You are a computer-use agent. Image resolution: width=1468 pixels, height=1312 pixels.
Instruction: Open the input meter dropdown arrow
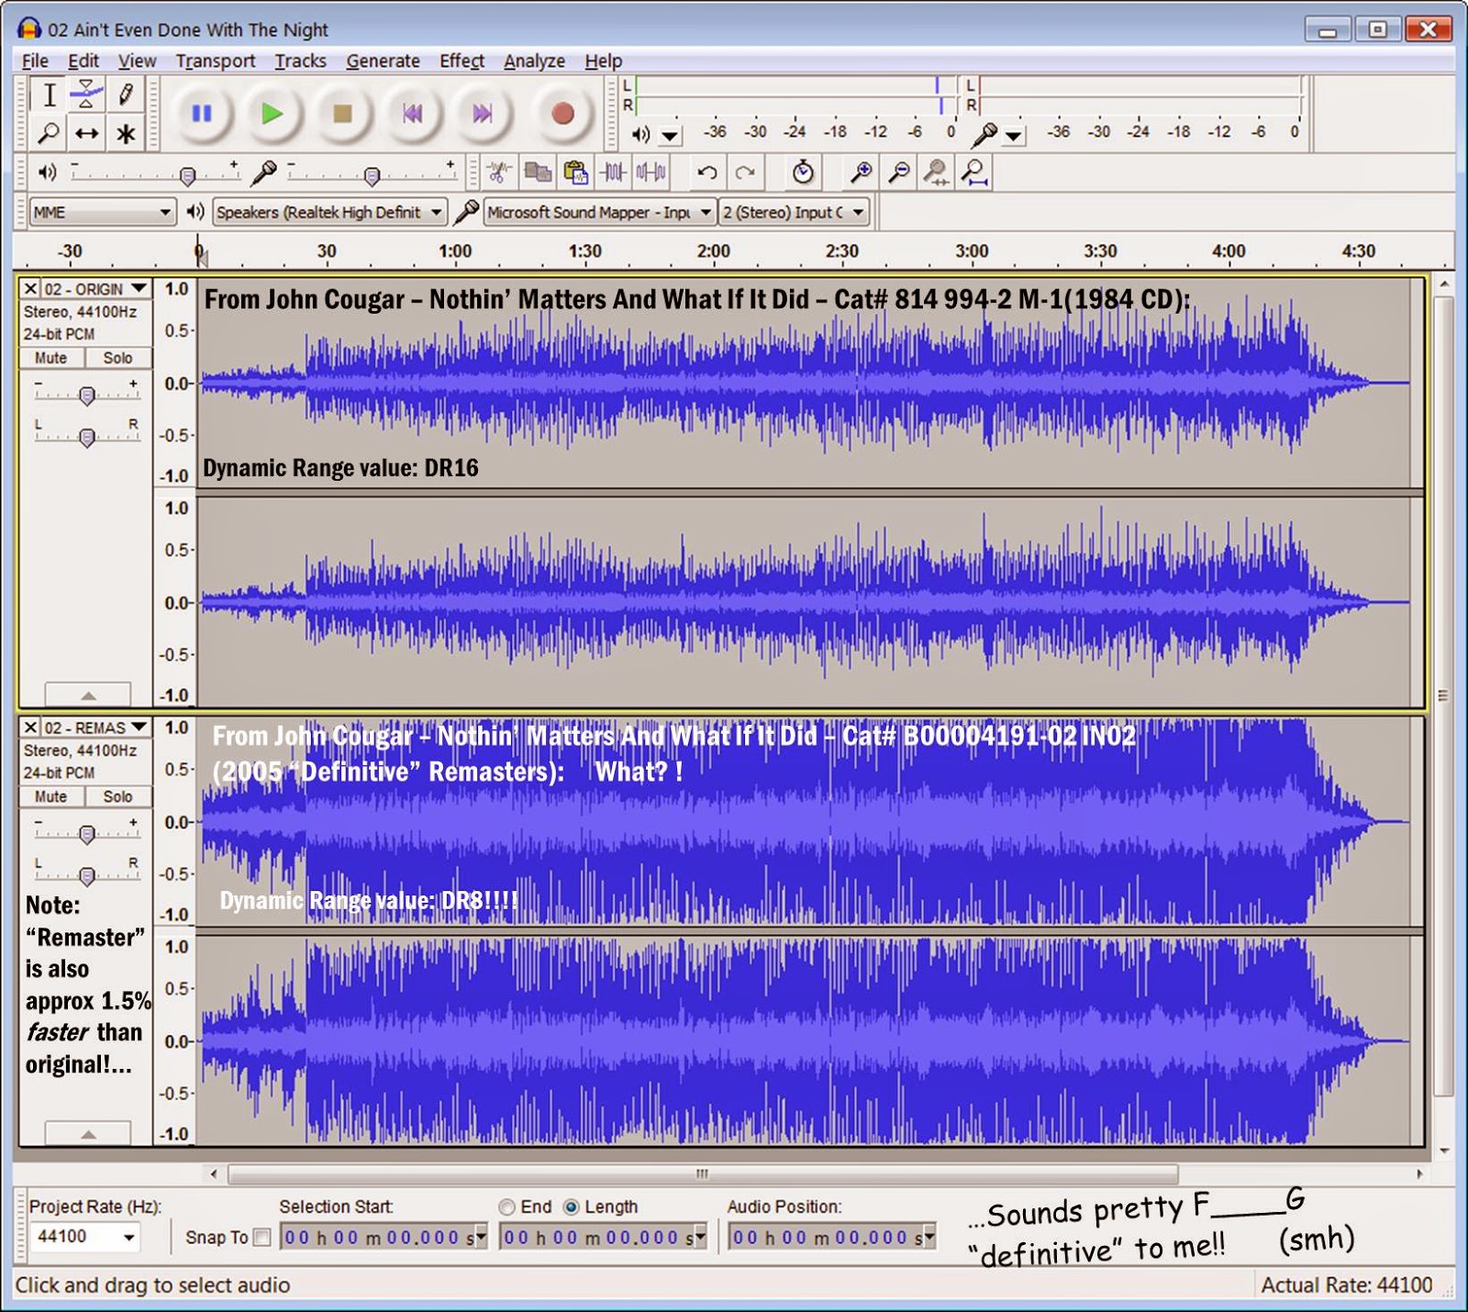pos(1014,136)
